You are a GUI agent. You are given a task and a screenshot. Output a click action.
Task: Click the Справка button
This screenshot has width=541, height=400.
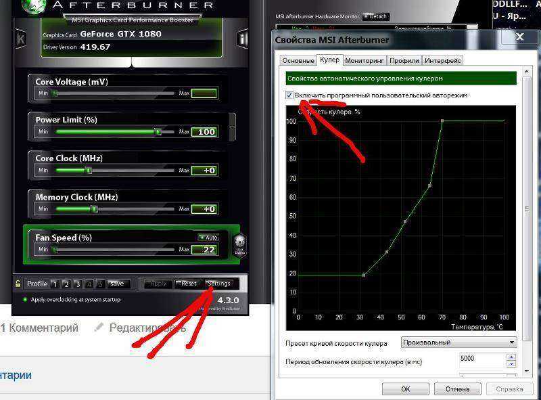(509, 389)
